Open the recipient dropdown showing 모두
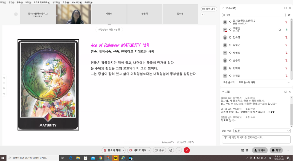This screenshot has width=293, height=161. point(262,131)
